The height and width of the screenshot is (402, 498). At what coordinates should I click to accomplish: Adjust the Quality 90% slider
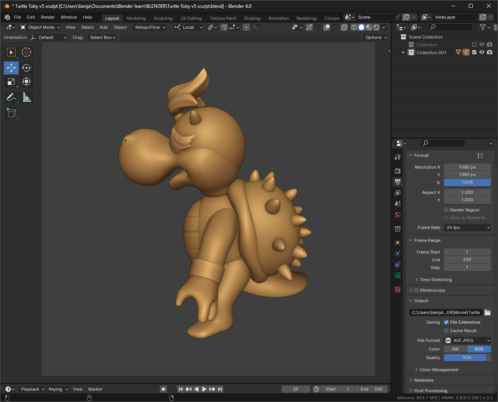[x=467, y=358]
